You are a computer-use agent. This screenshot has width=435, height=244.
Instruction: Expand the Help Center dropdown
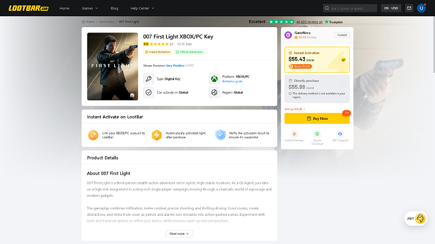click(x=142, y=8)
